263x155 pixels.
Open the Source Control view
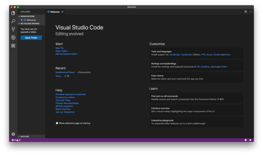tap(13, 29)
